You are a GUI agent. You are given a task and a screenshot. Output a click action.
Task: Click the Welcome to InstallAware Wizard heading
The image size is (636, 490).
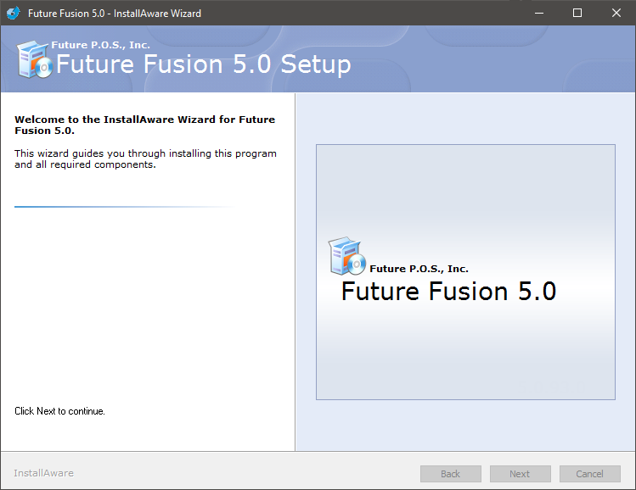coord(145,125)
